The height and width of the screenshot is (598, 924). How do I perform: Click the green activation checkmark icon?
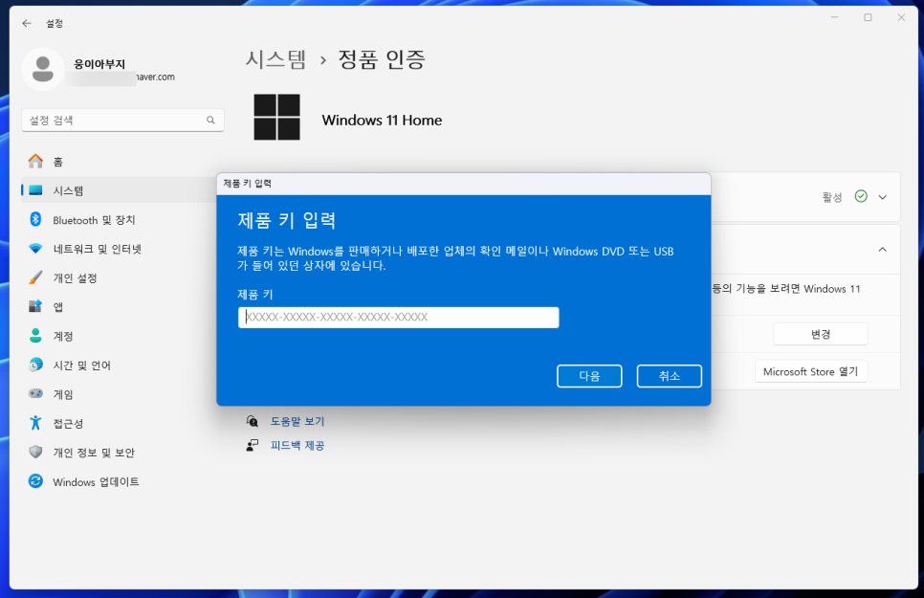[x=861, y=196]
